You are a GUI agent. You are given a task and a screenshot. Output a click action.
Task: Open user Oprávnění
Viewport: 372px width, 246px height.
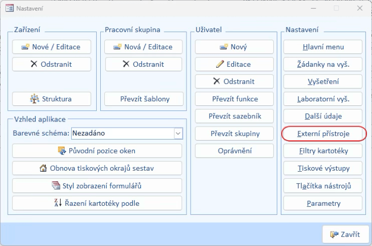[234, 151]
